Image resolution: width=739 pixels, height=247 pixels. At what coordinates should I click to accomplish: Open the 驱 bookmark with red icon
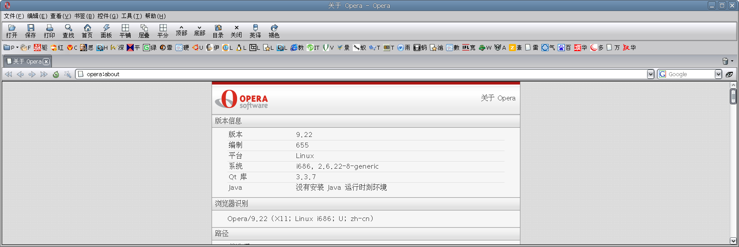[x=41, y=48]
